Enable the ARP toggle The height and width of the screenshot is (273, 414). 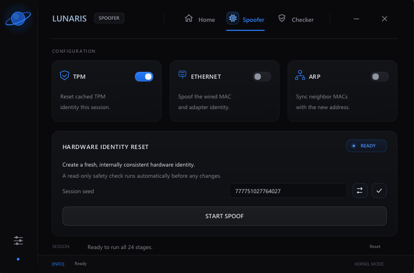380,77
